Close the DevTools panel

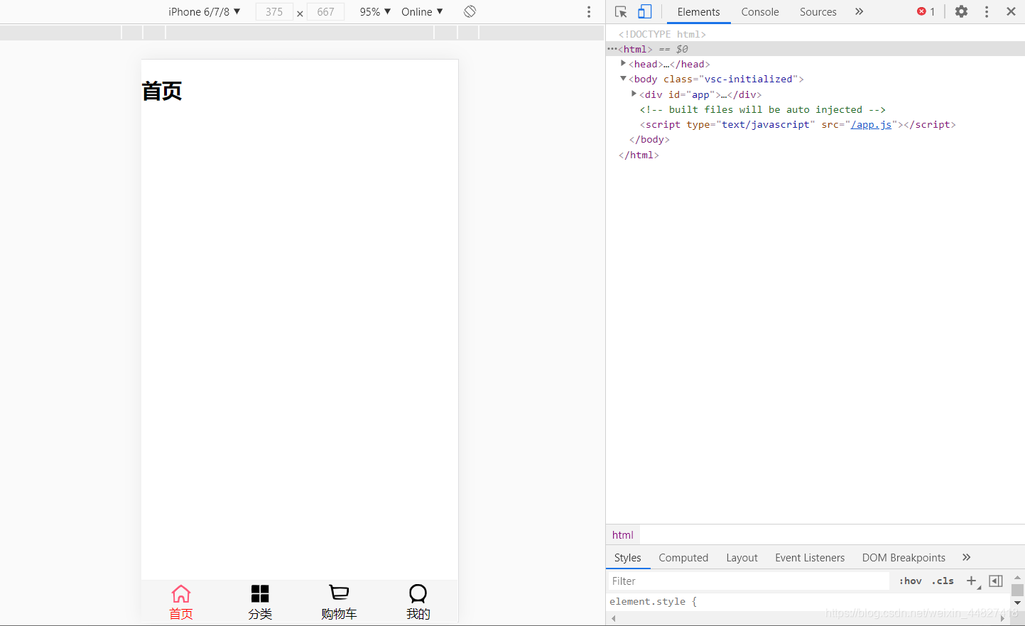pyautogui.click(x=1011, y=11)
